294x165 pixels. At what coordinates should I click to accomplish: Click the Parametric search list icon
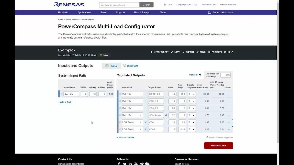coord(209,13)
